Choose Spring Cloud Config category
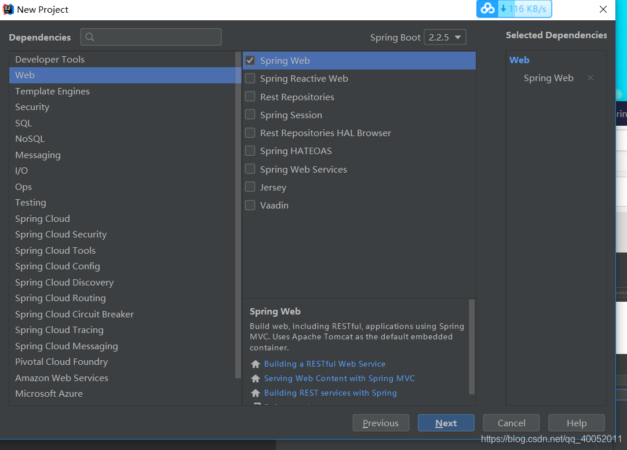This screenshot has width=627, height=450. [122, 266]
